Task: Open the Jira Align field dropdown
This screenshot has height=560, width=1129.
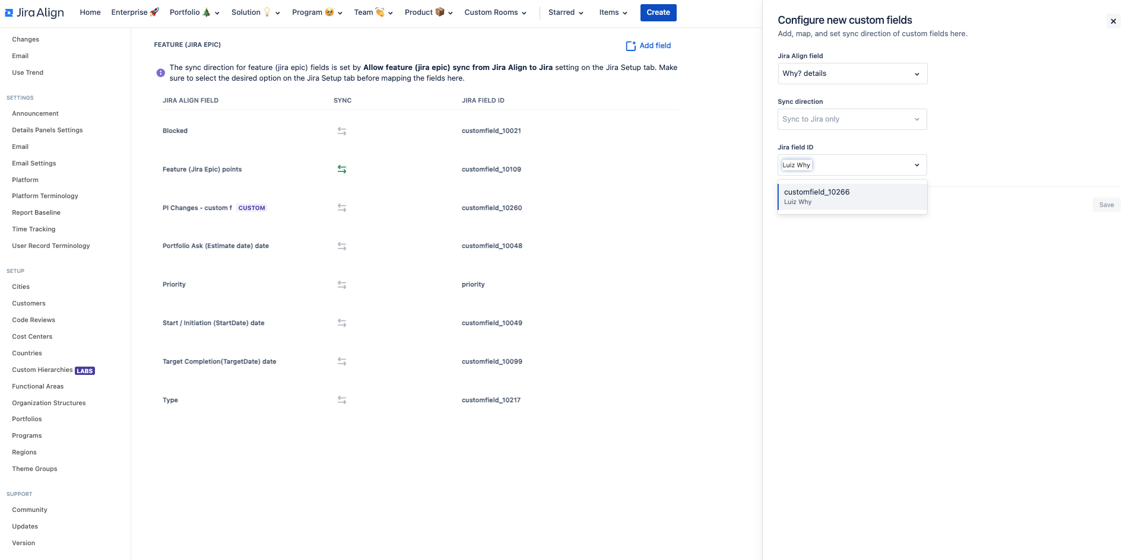Action: [852, 74]
